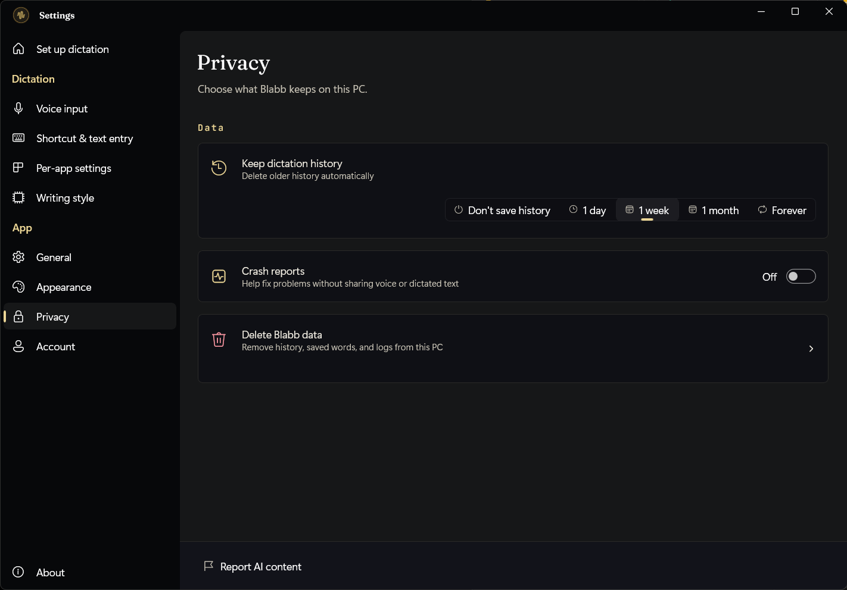Expand Delete Blabb data with chevron arrow

click(811, 349)
